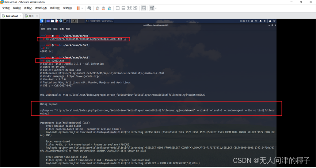Viewport: 316px width, 168px height.
Task: Open the 编辑(E) menu in VMware
Action: [x=17, y=8]
